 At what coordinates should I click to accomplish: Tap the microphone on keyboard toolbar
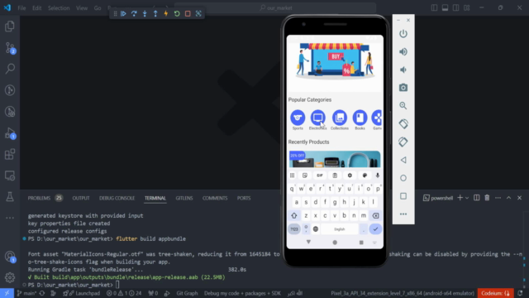pos(378,175)
